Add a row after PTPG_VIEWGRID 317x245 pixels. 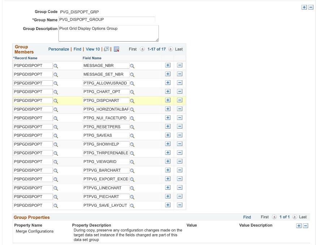(x=168, y=161)
